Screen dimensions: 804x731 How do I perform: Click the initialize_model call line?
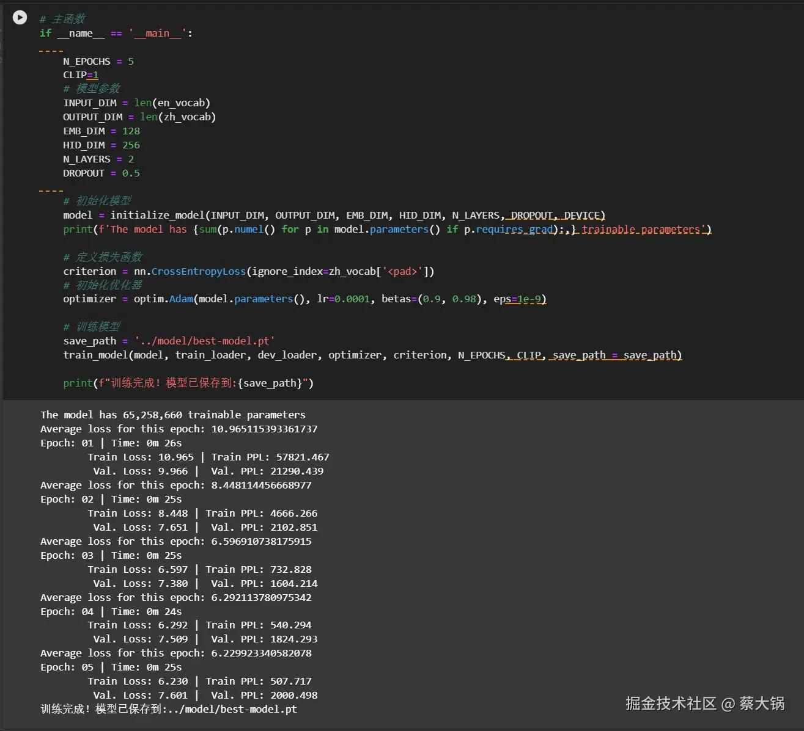click(334, 216)
